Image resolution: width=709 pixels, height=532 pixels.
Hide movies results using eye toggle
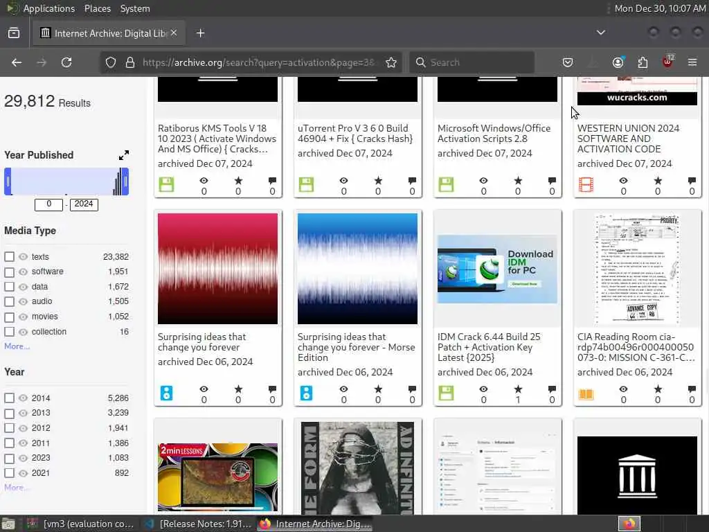click(23, 317)
